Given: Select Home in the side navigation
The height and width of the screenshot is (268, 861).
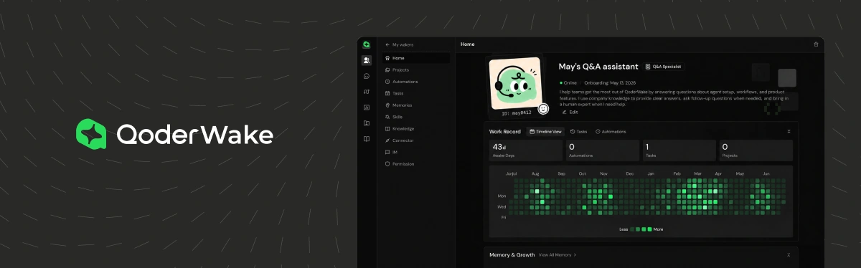Looking at the screenshot, I should (x=416, y=58).
